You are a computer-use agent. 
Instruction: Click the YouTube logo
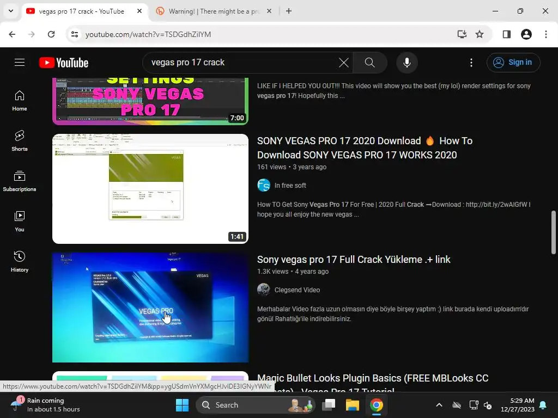[64, 63]
